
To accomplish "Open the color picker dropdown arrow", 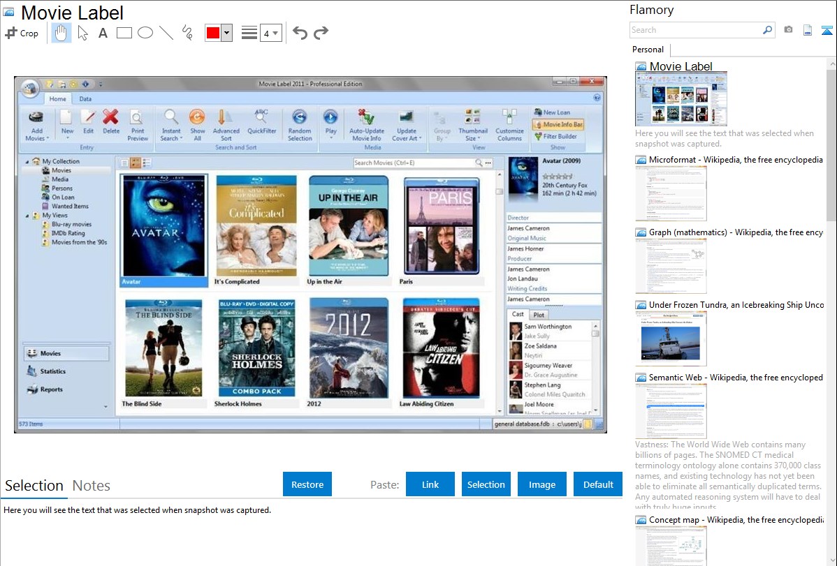I will tap(226, 33).
